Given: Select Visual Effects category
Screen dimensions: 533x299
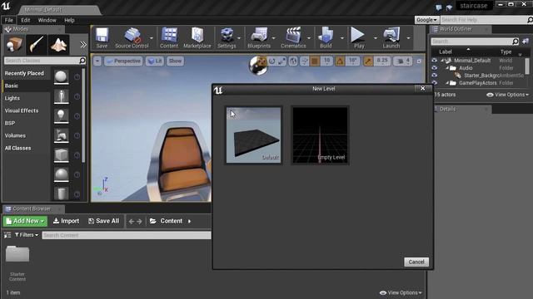Looking at the screenshot, I should click(22, 110).
